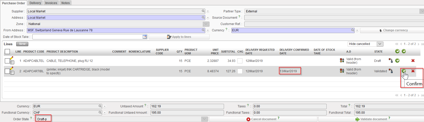
Task: Switch to the Delivery tab
Action: tap(35, 3)
